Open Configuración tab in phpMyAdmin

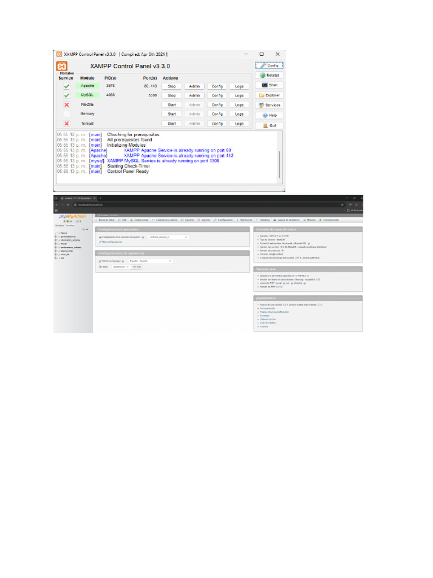click(223, 220)
